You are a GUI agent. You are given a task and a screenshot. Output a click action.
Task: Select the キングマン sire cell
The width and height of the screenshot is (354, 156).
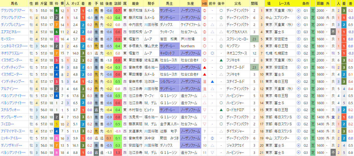237,46
